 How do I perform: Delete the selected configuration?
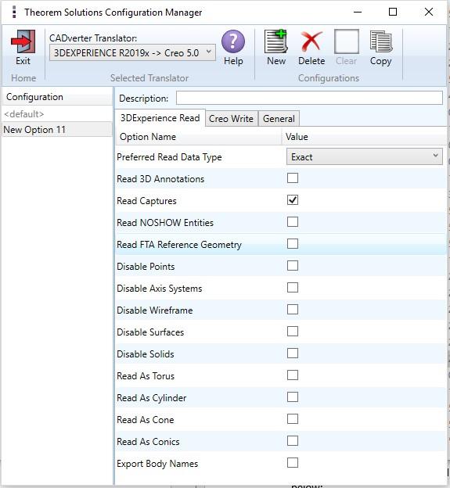coord(311,41)
